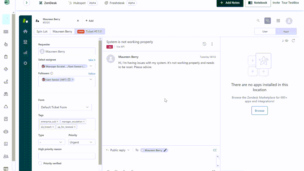Image resolution: width=304 pixels, height=171 pixels.
Task: Switch to the Hubspot Alpha tab
Action: tap(83, 3)
